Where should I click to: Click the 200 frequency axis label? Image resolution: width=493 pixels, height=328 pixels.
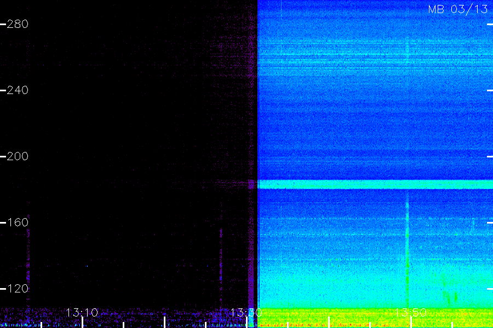coord(18,156)
